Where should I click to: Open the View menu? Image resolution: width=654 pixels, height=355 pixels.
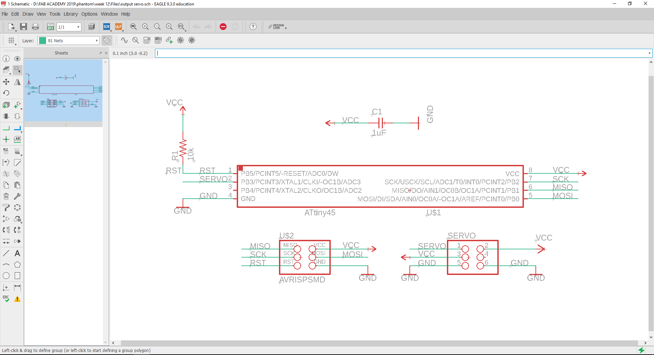[41, 14]
